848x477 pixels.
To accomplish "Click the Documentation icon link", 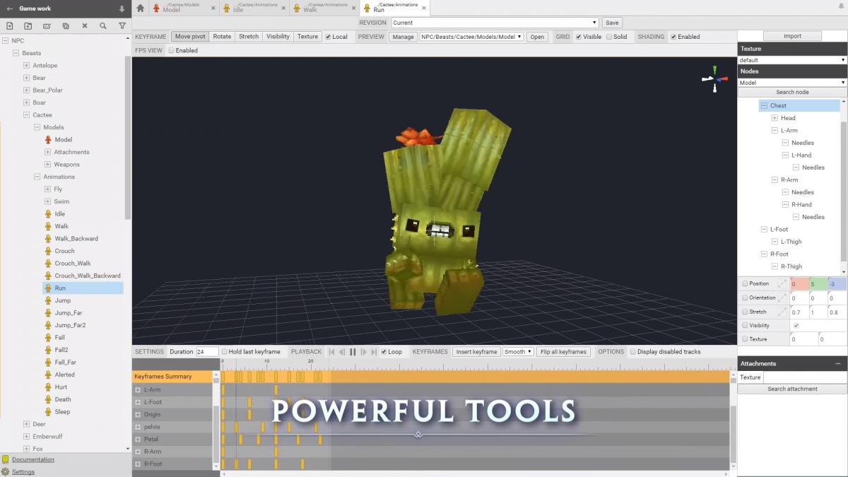I will coord(6,459).
